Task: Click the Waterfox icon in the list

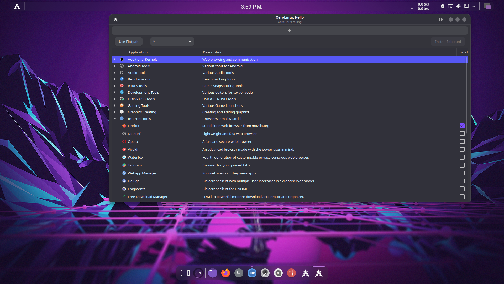Action: point(124,157)
